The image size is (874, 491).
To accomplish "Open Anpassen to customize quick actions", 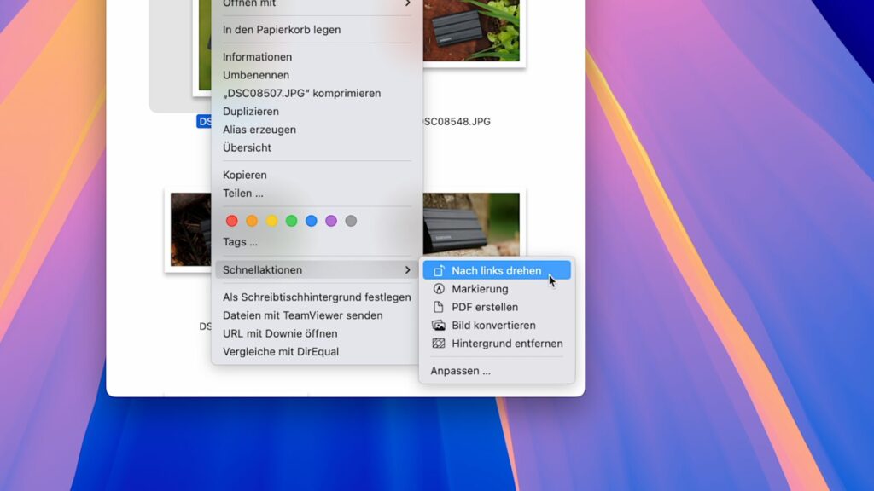I will click(x=460, y=370).
